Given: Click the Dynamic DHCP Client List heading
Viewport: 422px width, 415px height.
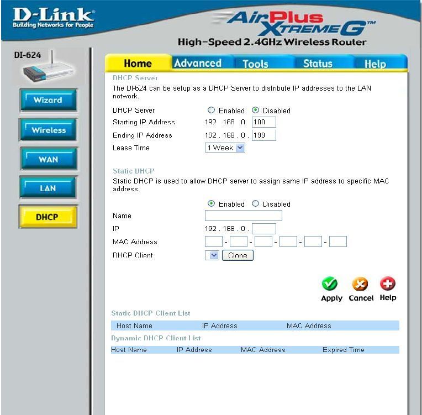Looking at the screenshot, I should coord(156,338).
